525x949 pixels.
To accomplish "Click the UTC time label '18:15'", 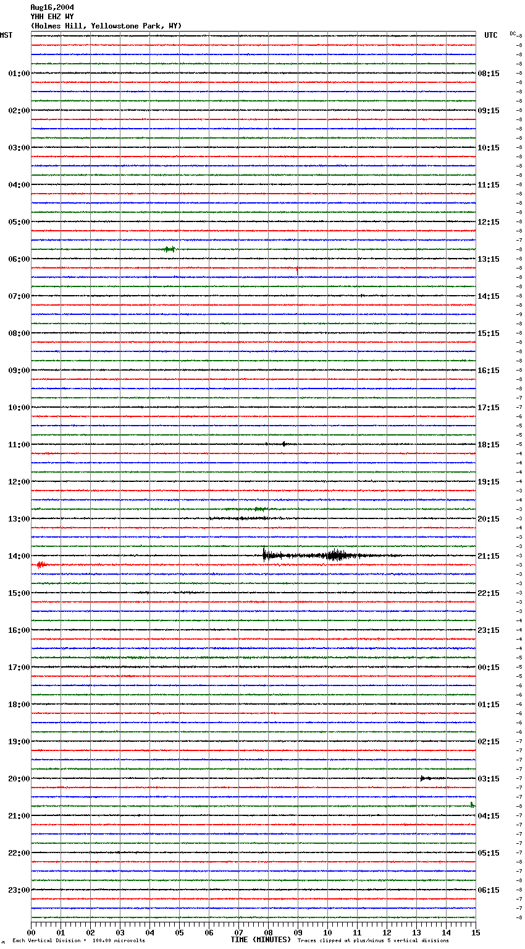I will [489, 445].
